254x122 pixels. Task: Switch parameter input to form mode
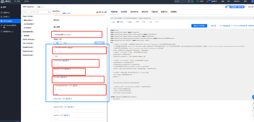click(57, 43)
